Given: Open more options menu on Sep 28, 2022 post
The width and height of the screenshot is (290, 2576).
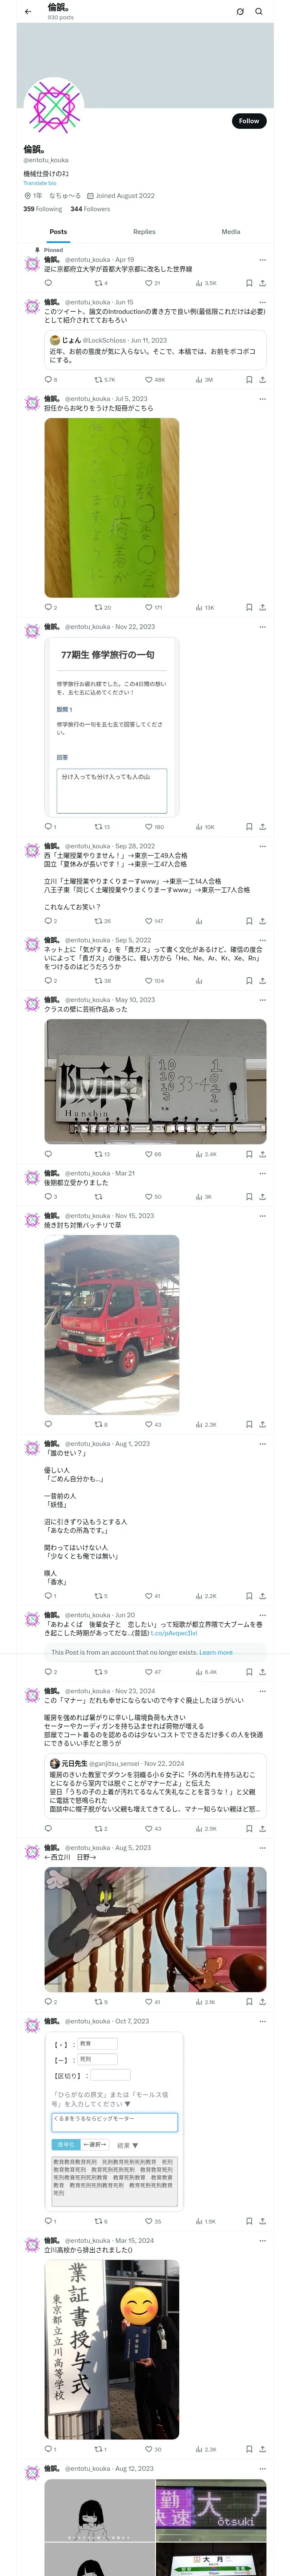Looking at the screenshot, I should (x=262, y=846).
